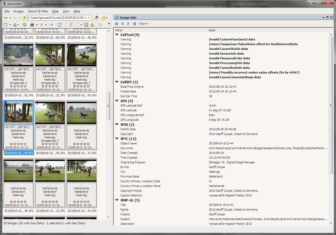Collapse the IPTC (12) section
Viewport: 336px width, 235px height.
117,139
